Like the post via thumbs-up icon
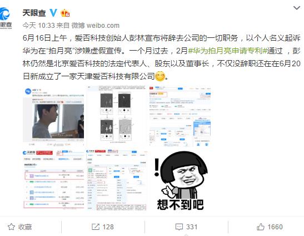 [261, 227]
